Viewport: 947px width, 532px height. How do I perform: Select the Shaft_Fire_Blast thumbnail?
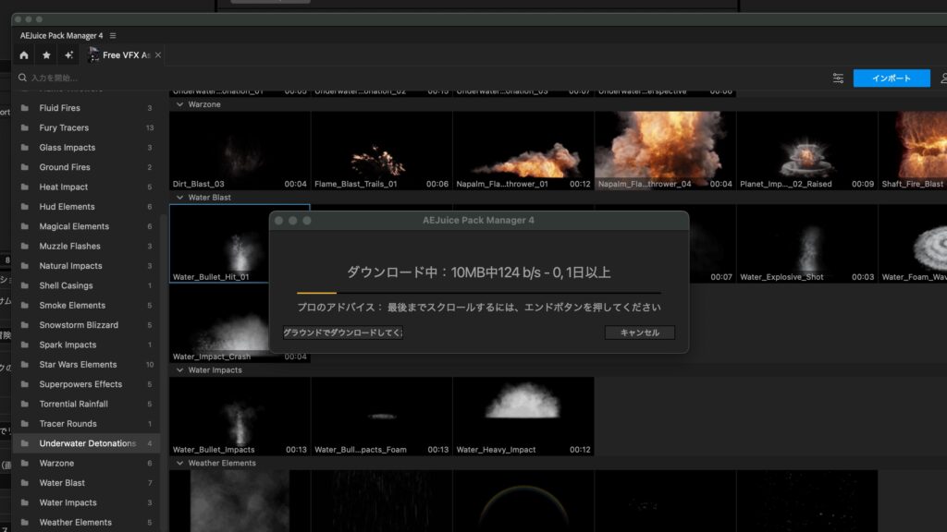coord(913,151)
